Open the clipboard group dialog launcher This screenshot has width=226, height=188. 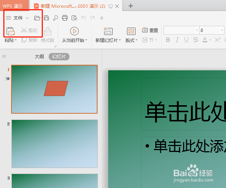point(55,46)
